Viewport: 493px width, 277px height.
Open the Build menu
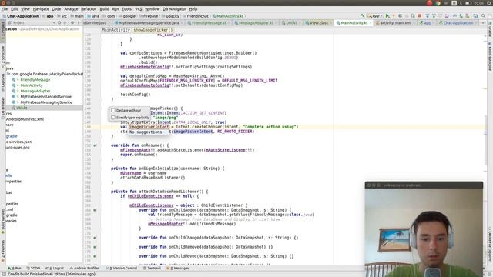105,9
